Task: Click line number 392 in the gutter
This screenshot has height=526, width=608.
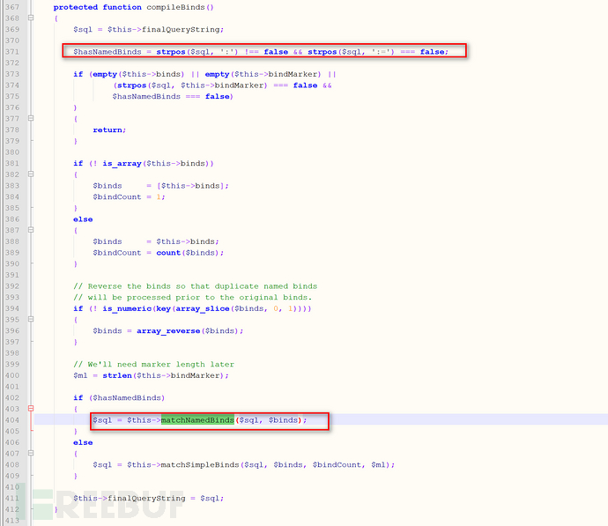Action: click(x=12, y=286)
